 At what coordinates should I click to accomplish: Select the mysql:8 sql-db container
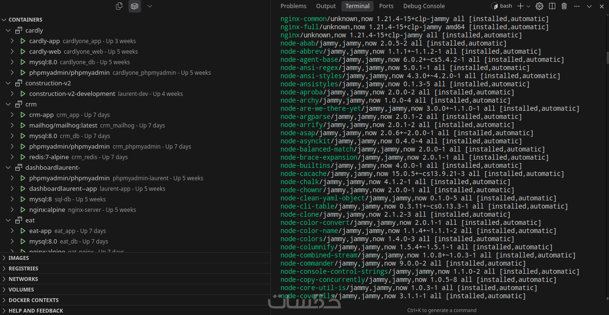point(135,199)
